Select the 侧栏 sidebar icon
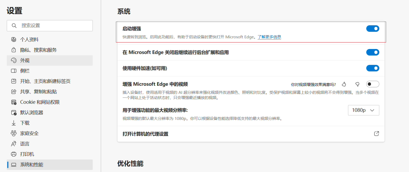 click(13, 71)
